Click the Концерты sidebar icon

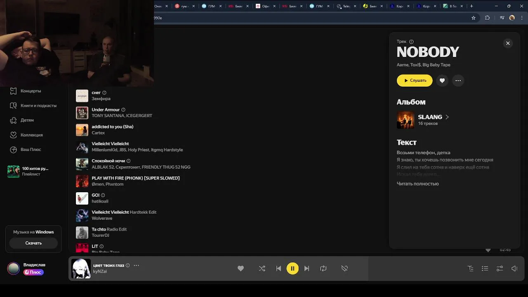tap(13, 91)
